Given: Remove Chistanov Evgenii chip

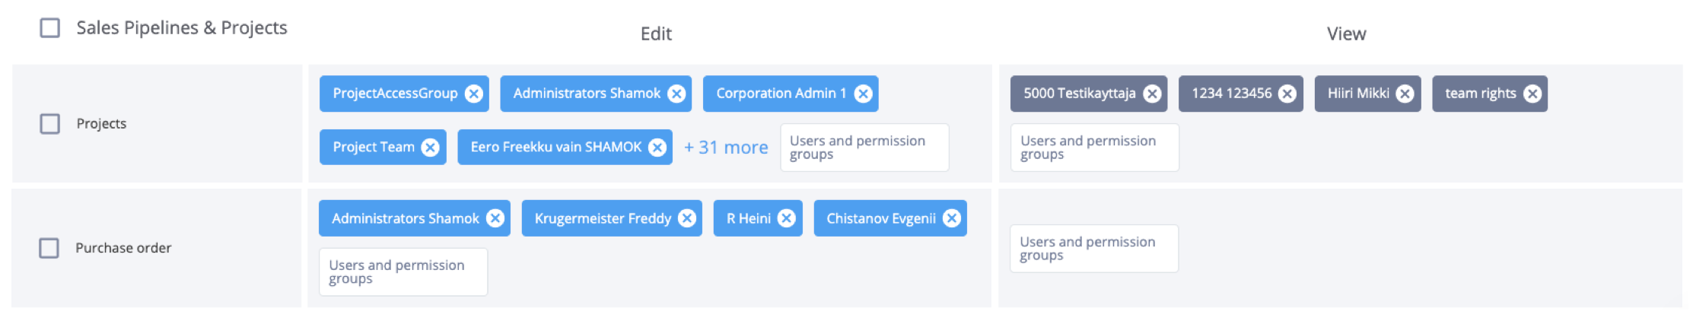Looking at the screenshot, I should (x=952, y=218).
